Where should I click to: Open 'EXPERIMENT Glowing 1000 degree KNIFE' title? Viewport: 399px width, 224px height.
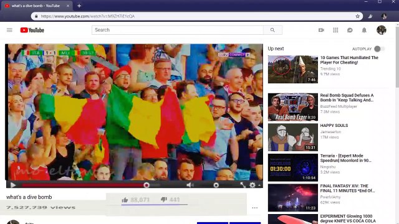[348, 218]
